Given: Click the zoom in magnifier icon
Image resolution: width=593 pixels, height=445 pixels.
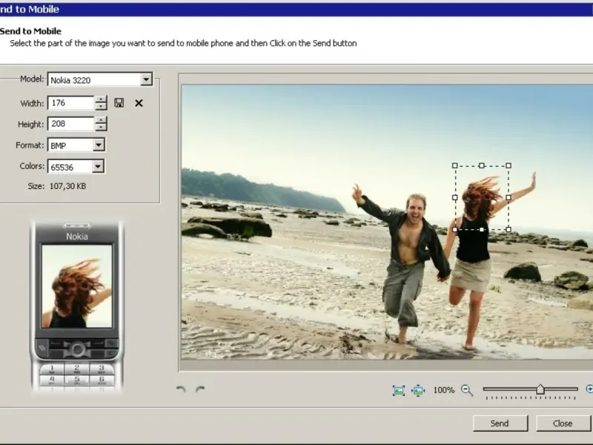Looking at the screenshot, I should coord(589,389).
